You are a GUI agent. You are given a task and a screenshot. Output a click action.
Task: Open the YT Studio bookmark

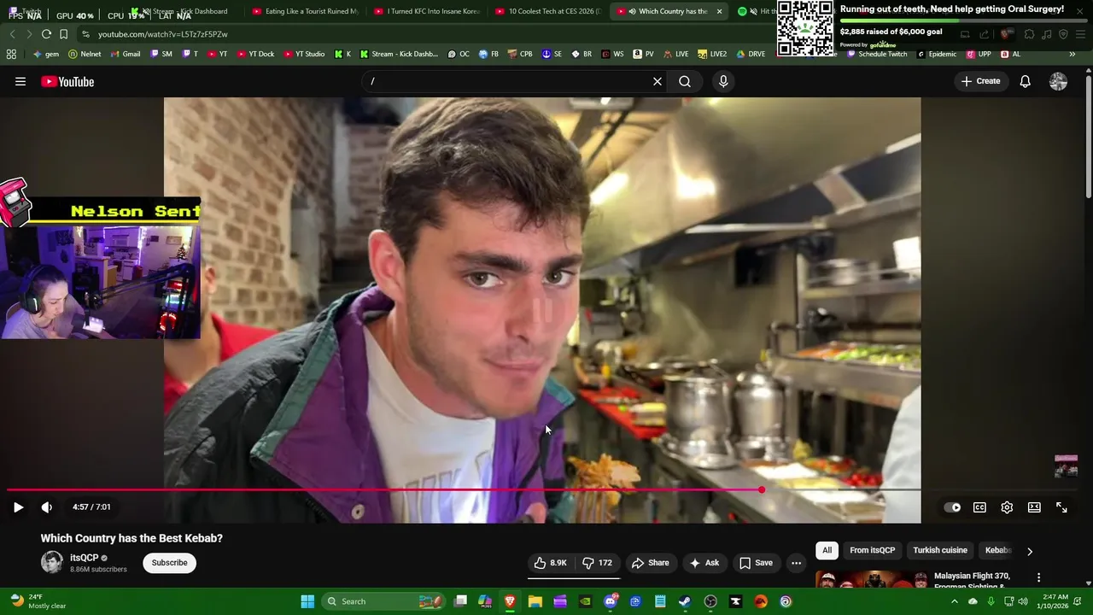pos(304,54)
